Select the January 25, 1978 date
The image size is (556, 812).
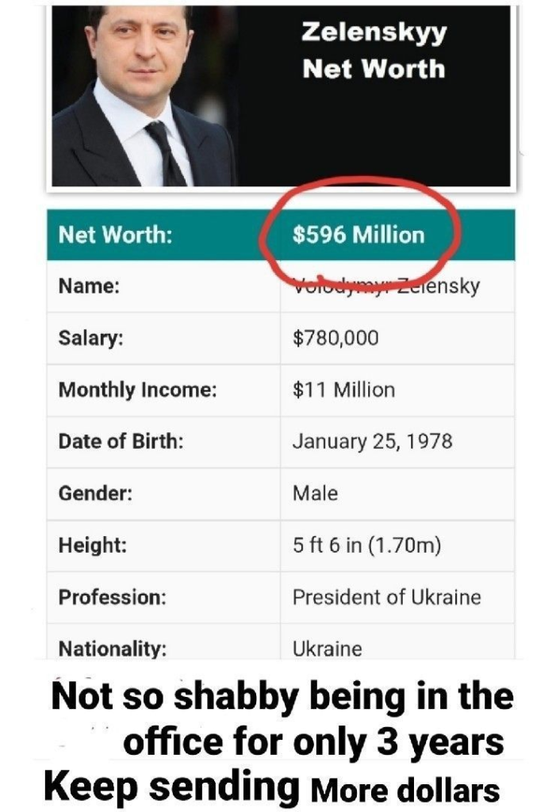(x=372, y=442)
